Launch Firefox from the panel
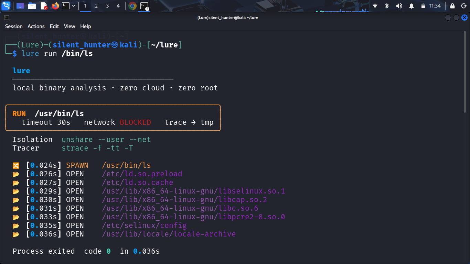The width and height of the screenshot is (470, 264). 55,6
